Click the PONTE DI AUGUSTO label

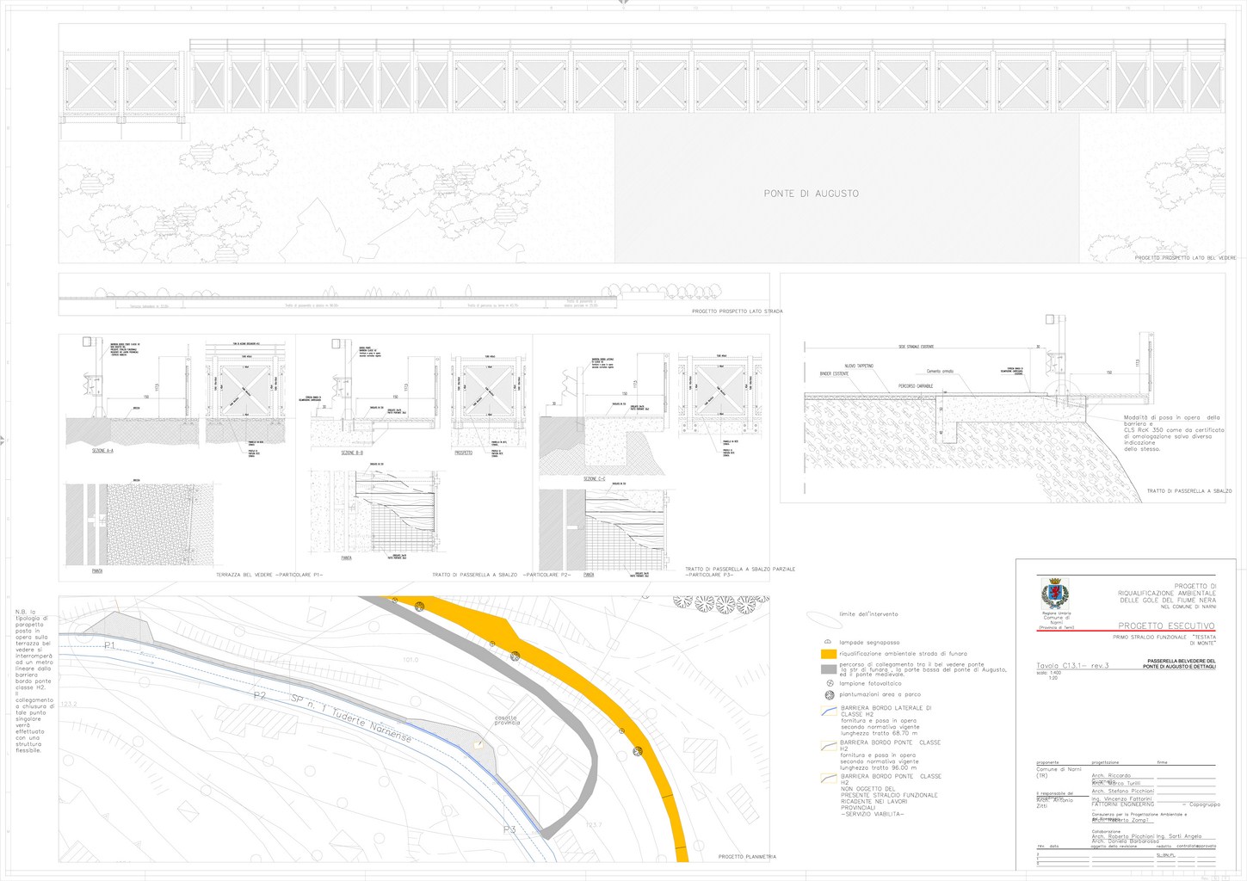point(811,194)
